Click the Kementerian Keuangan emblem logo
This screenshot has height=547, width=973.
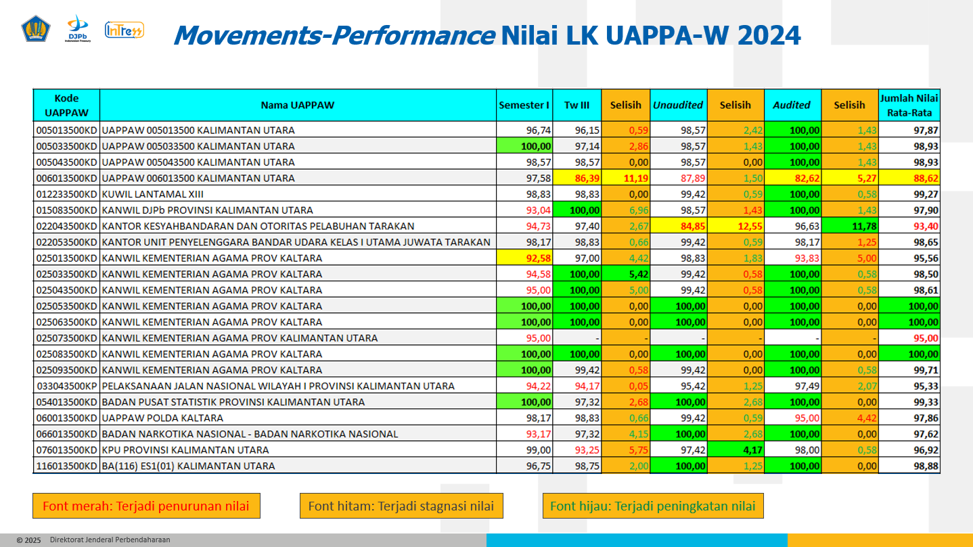click(36, 30)
